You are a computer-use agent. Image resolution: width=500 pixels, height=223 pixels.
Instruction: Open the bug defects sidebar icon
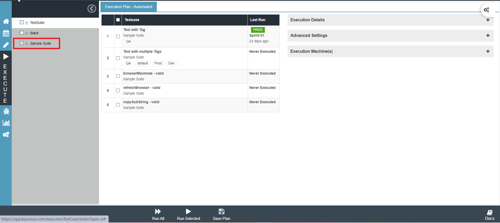[6, 112]
